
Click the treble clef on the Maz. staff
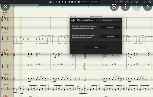(2, 19)
